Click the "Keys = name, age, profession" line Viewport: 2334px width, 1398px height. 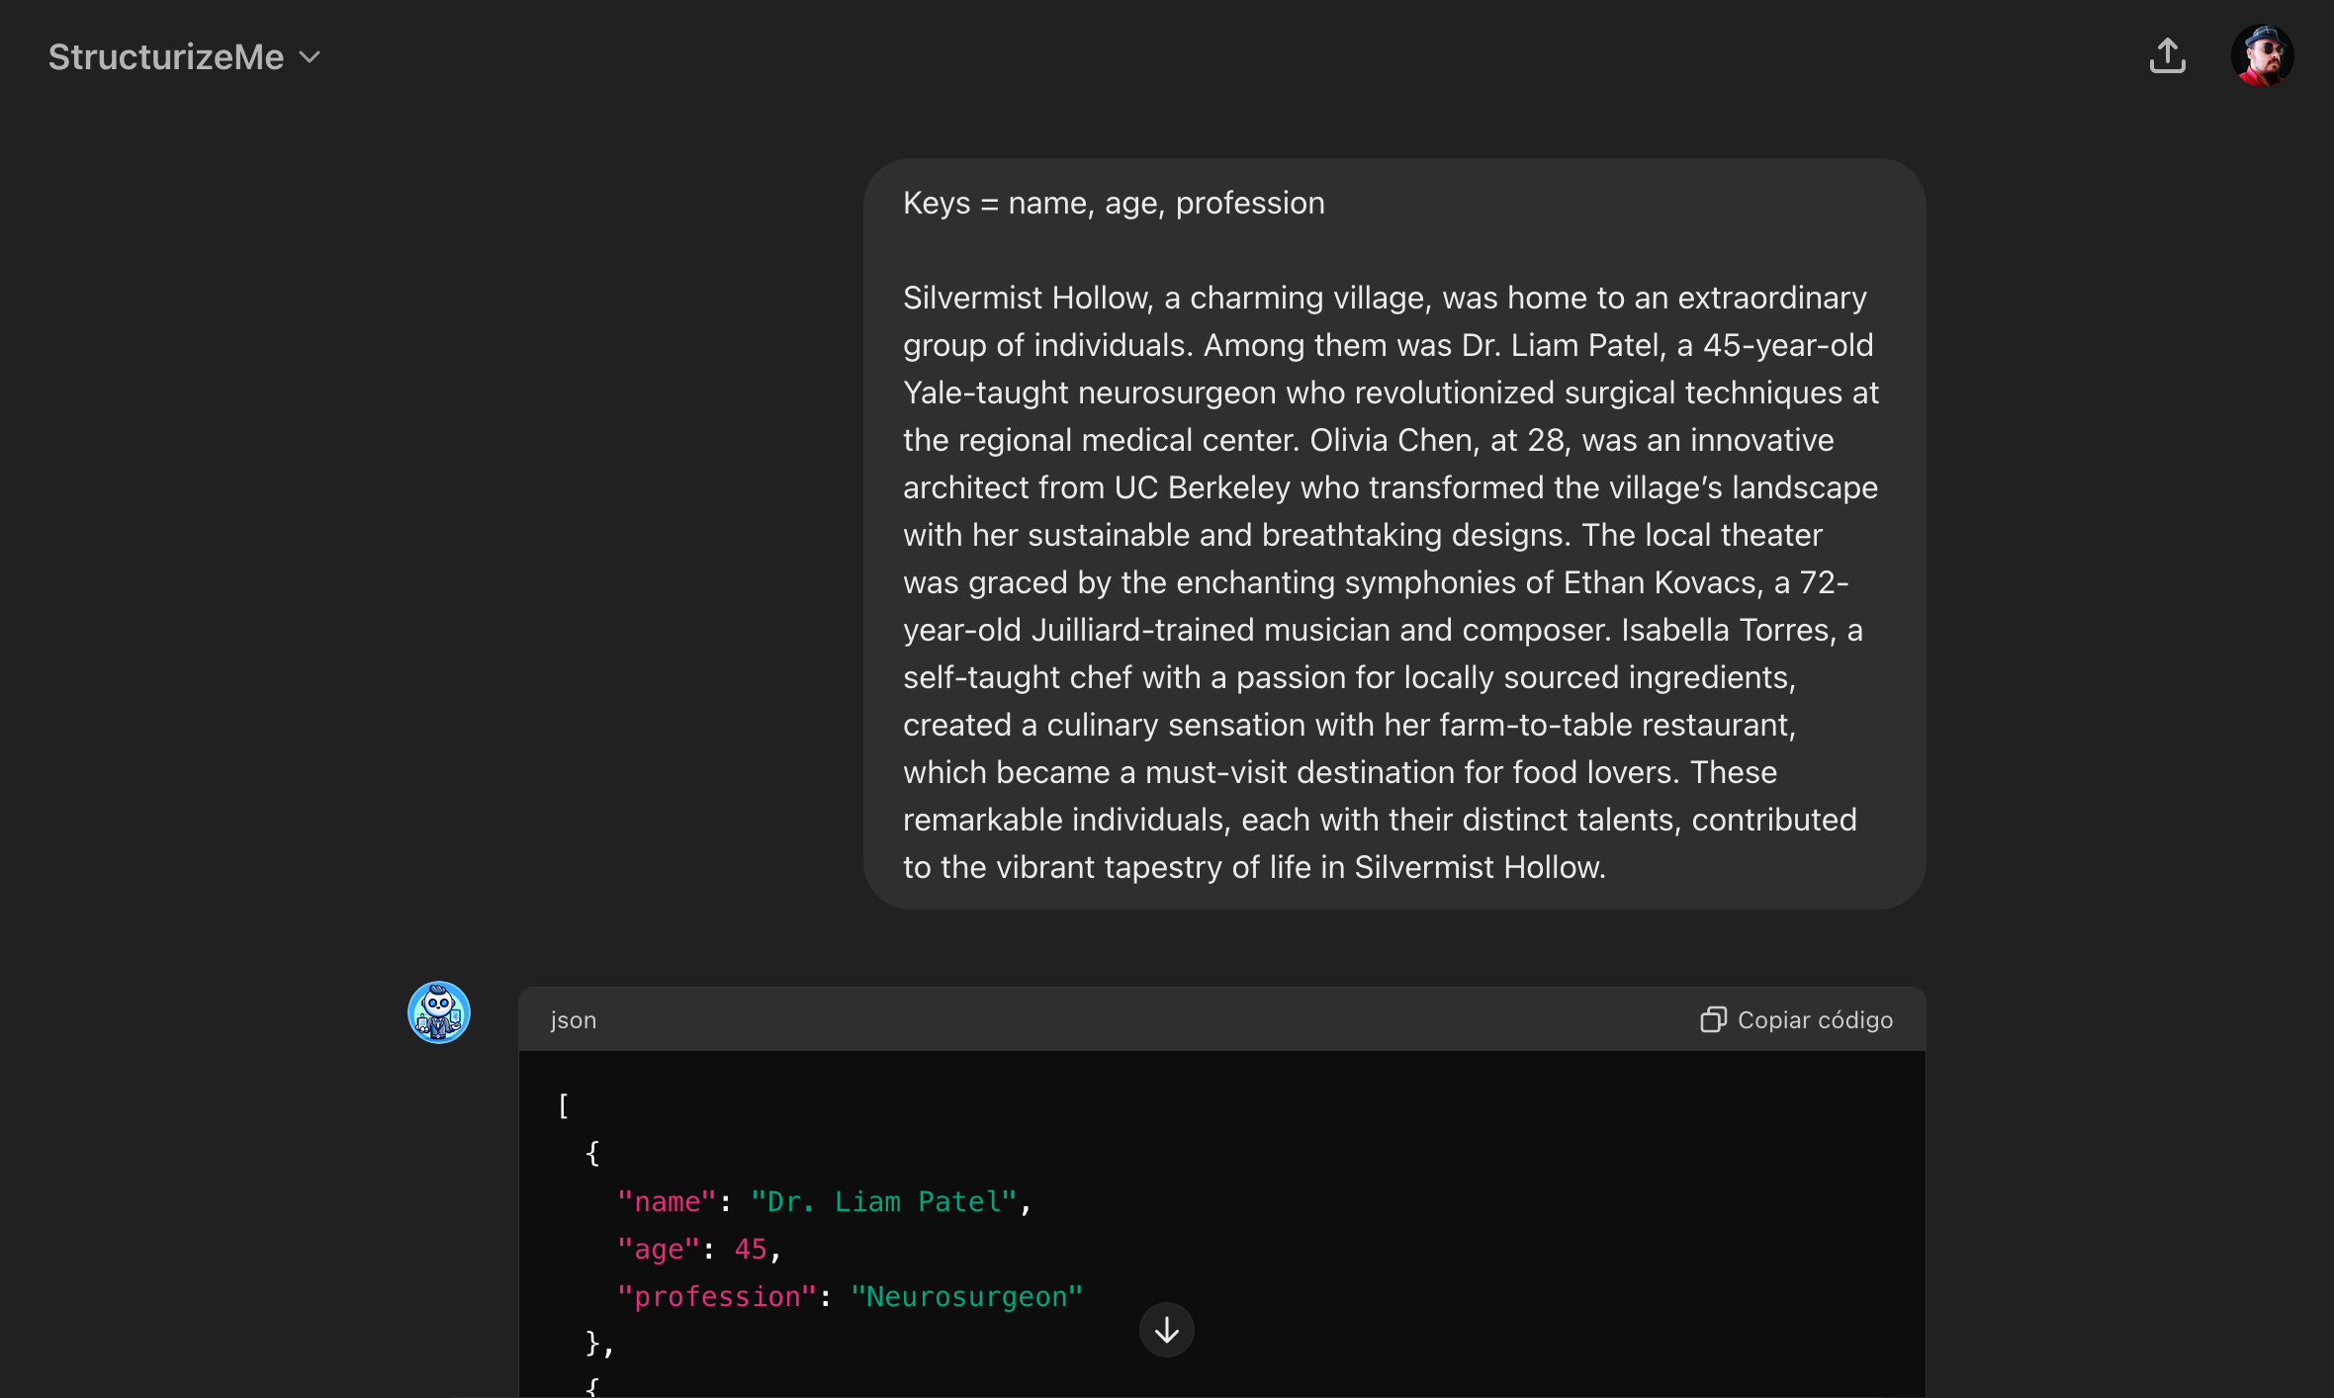(x=1114, y=203)
